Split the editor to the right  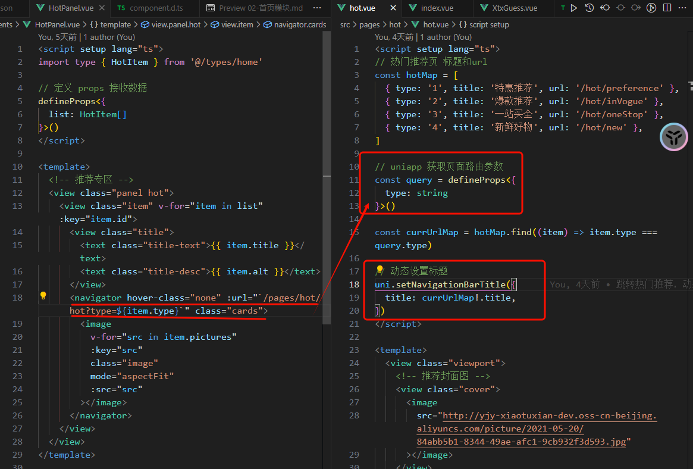(667, 8)
